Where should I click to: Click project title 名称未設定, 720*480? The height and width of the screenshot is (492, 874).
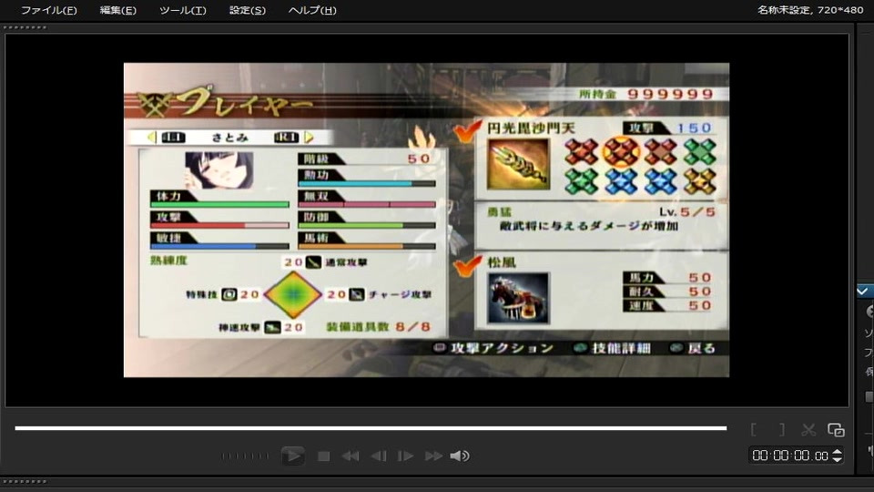pyautogui.click(x=810, y=9)
